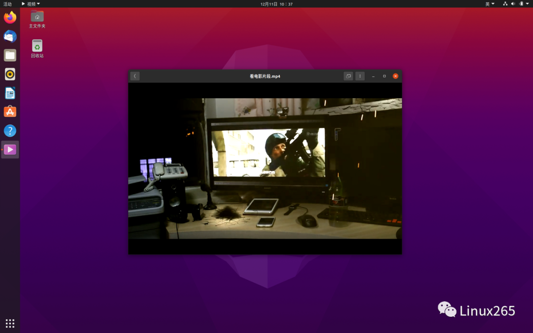
Task: Open the clock showing 12月11日 10:37
Action: tap(276, 4)
